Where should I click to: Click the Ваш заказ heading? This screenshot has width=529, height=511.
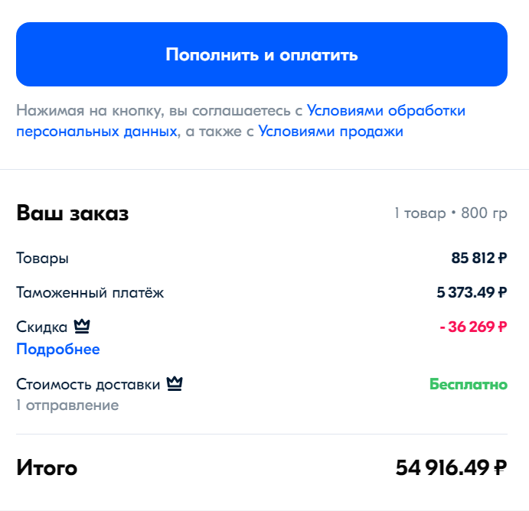73,213
